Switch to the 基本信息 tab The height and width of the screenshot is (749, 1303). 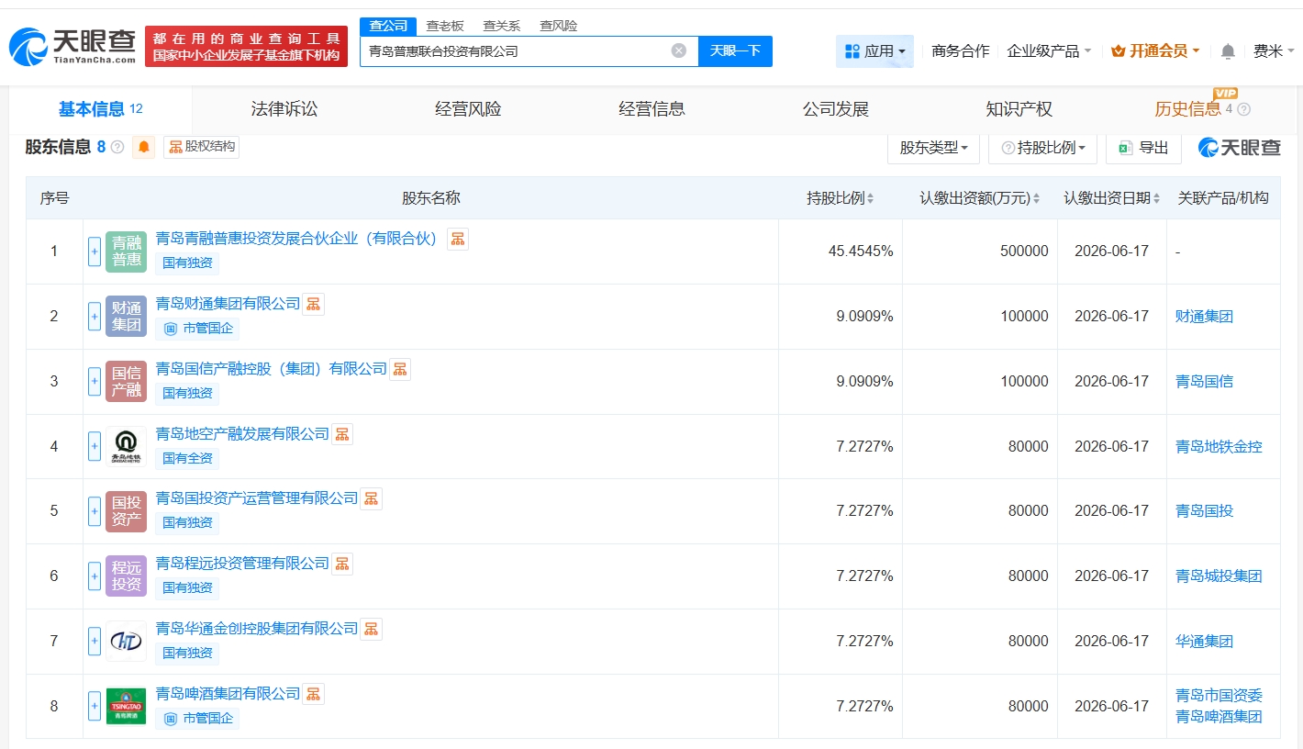101,109
